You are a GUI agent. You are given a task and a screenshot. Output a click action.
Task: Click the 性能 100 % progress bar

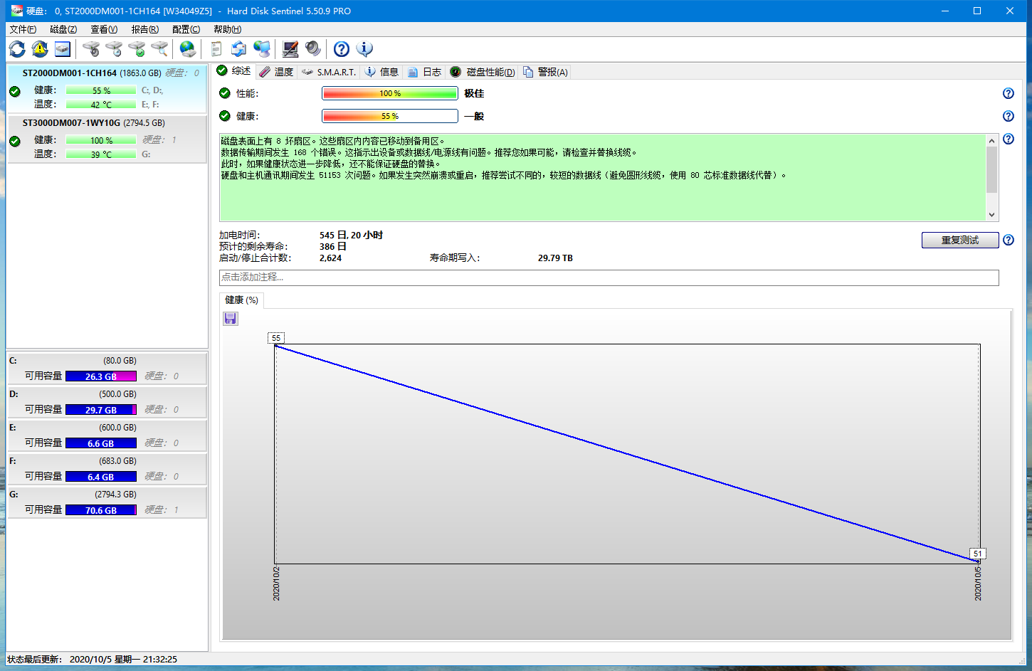390,93
